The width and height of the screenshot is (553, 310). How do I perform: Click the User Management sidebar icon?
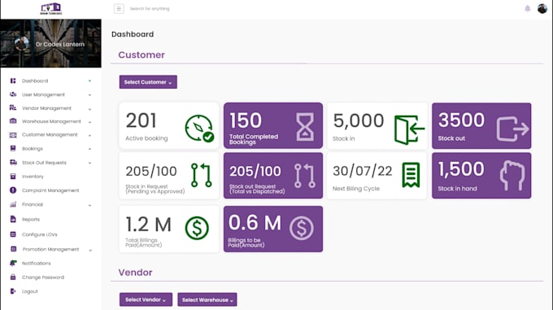pos(13,94)
